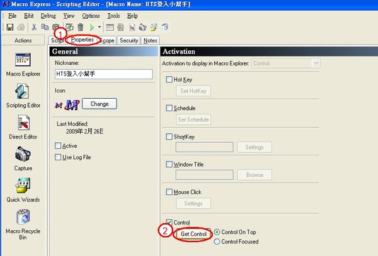Click the Mouse Click Settings button
The height and width of the screenshot is (256, 378).
pyautogui.click(x=193, y=204)
